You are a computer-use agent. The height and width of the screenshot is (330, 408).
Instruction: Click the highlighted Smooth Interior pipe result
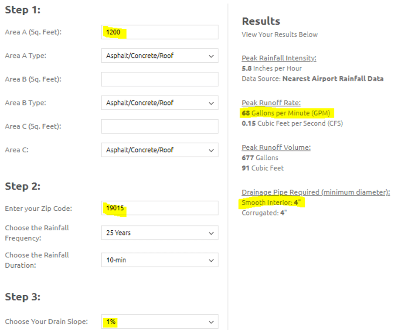(271, 202)
